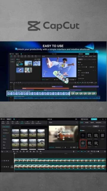
Task: Click Shortcut button in lower CapCut window
Action: click(x=85, y=119)
